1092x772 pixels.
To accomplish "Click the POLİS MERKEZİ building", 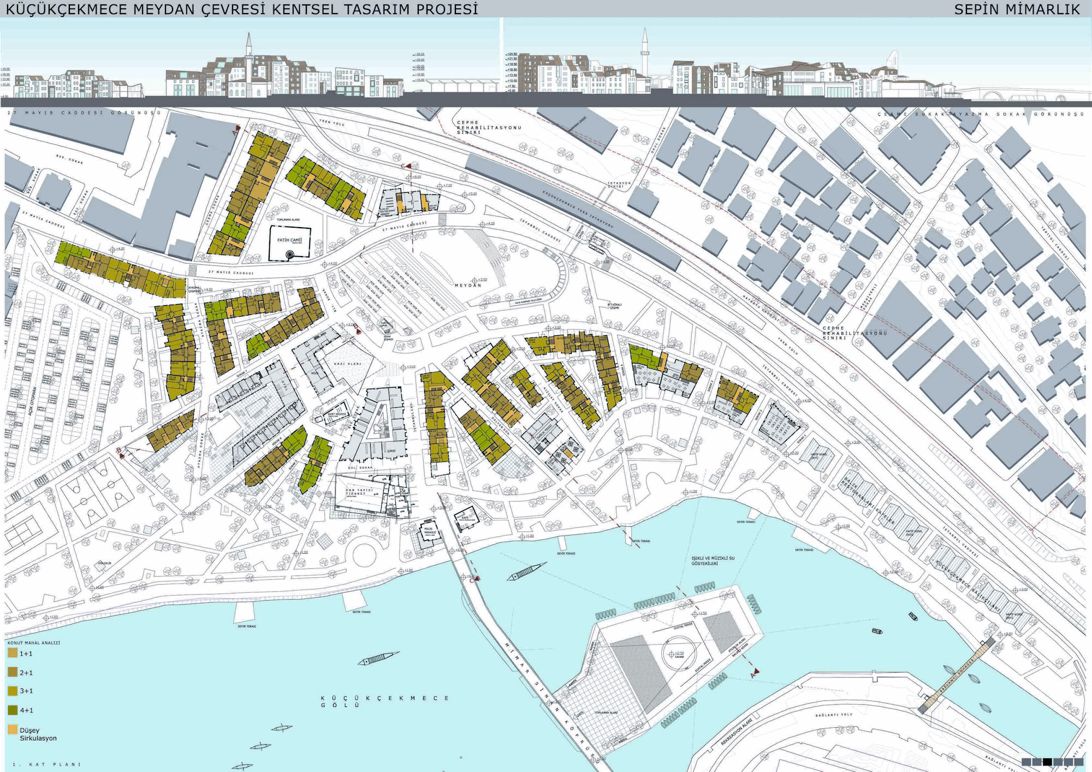I will point(430,533).
